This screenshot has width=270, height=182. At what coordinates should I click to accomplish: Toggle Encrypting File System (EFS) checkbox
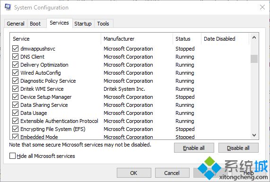coord(15,129)
